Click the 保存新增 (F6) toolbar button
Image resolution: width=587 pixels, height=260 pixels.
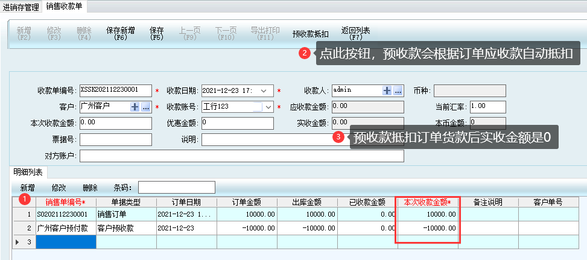click(120, 33)
